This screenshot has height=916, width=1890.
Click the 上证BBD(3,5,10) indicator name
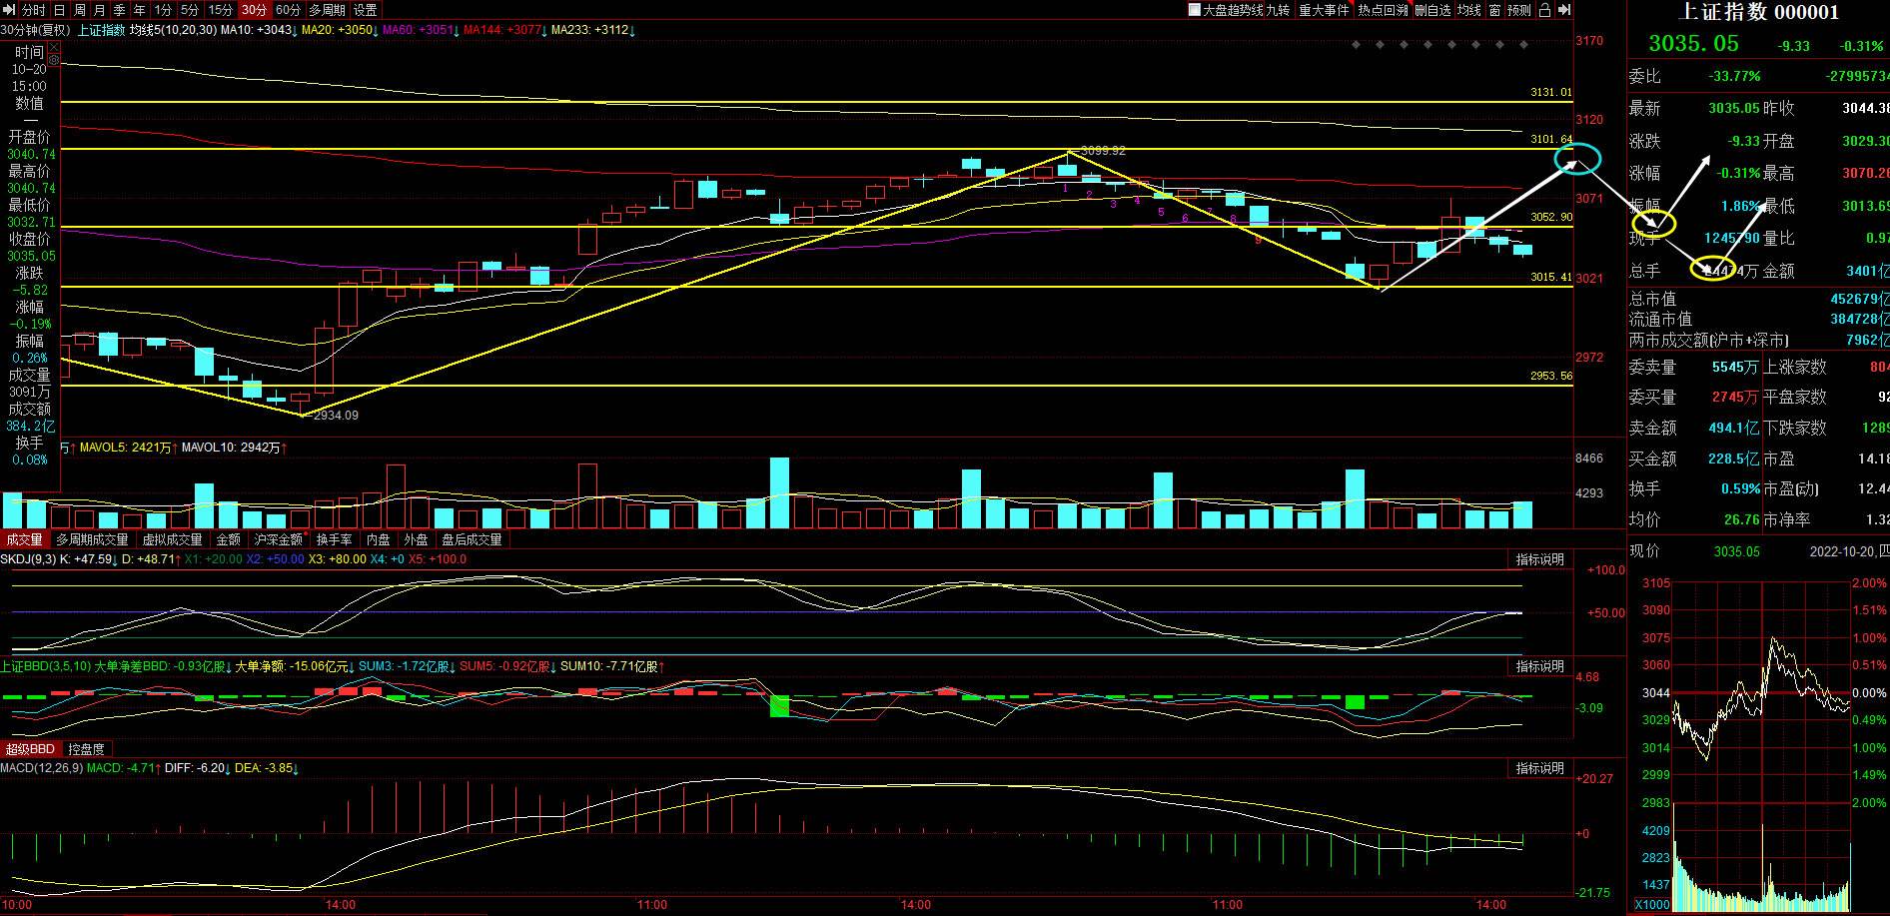pos(45,666)
